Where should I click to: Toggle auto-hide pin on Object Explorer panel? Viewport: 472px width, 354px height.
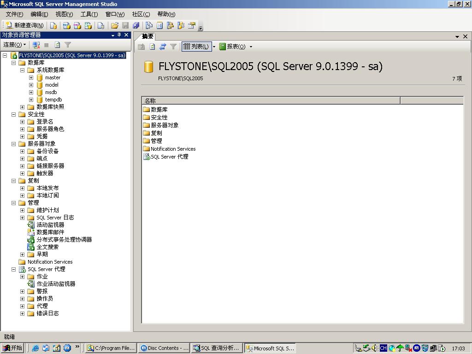point(119,35)
